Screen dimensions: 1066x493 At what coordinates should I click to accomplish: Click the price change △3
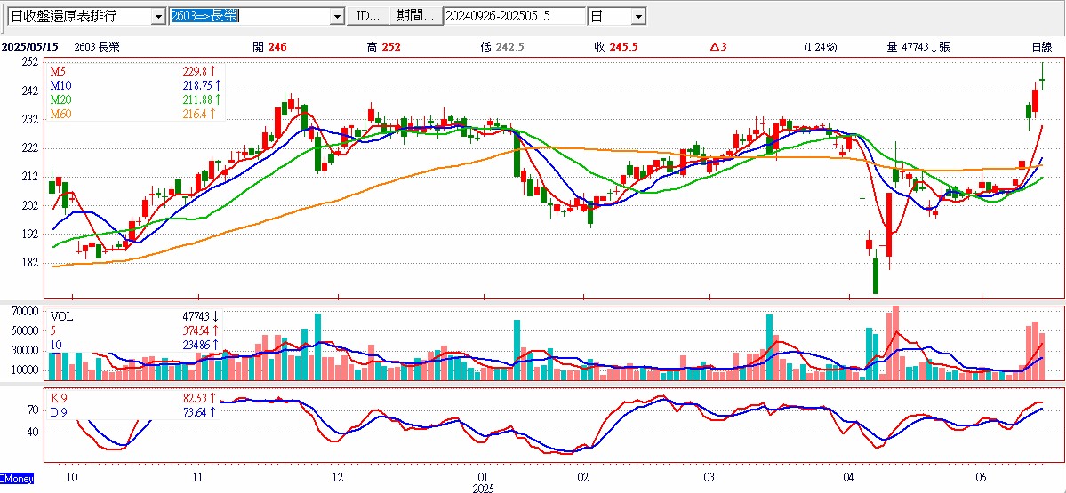(x=718, y=47)
